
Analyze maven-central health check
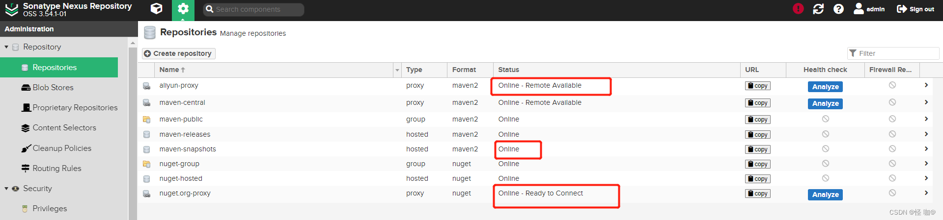(825, 103)
